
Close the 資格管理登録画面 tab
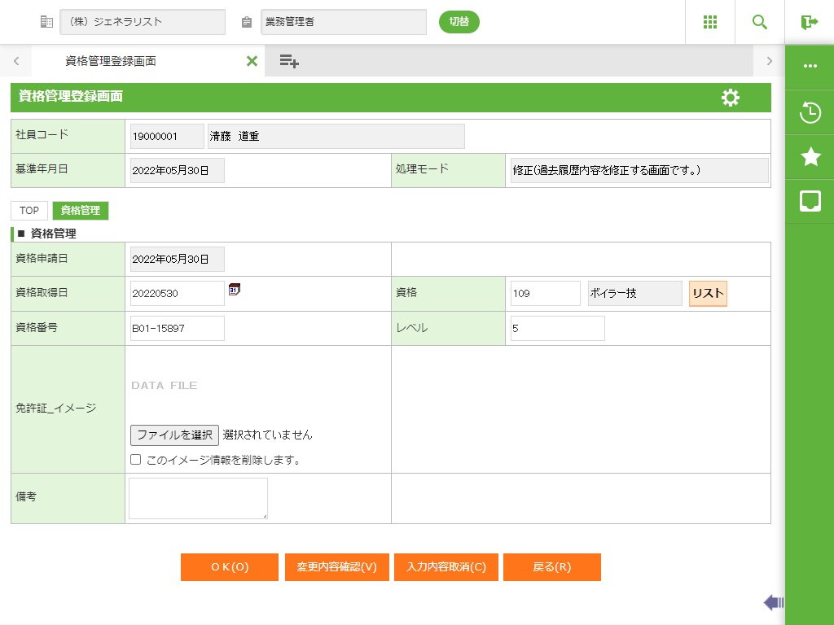tap(252, 61)
